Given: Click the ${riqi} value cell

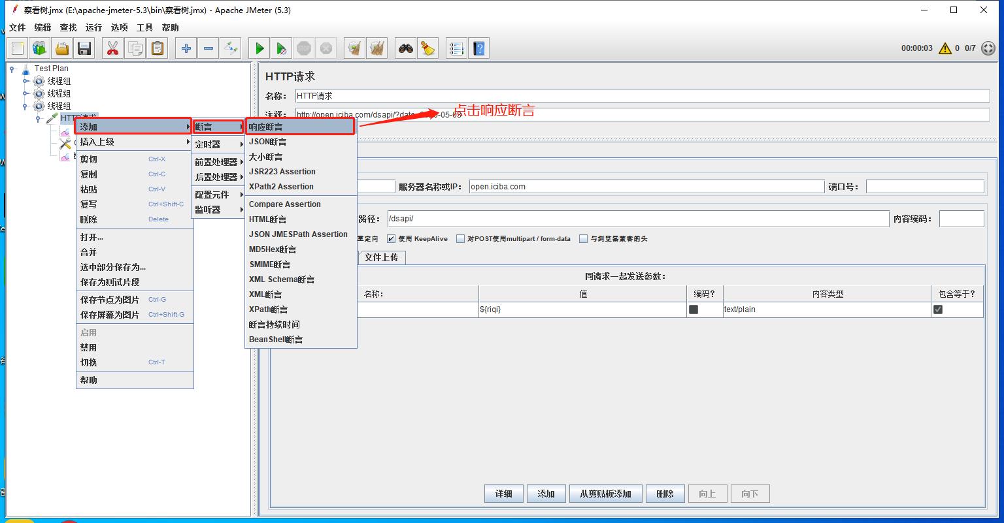Looking at the screenshot, I should 582,309.
